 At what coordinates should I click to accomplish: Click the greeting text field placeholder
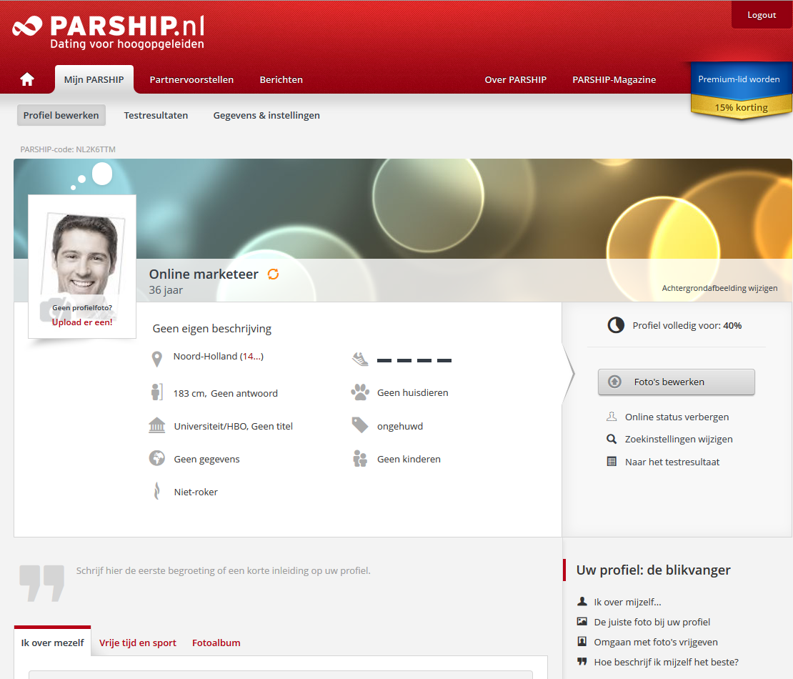tap(223, 571)
